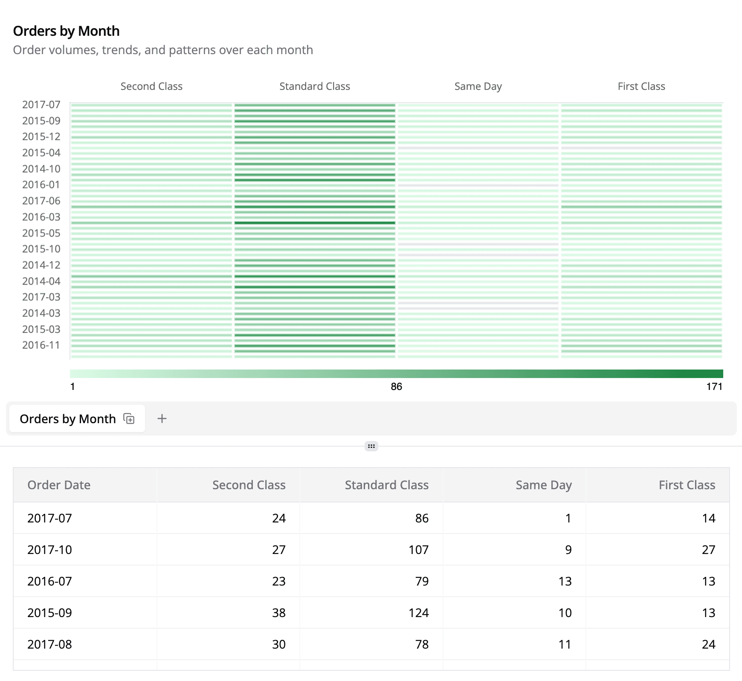Click the Second Class heatmap column label
The height and width of the screenshot is (681, 742).
(x=151, y=87)
